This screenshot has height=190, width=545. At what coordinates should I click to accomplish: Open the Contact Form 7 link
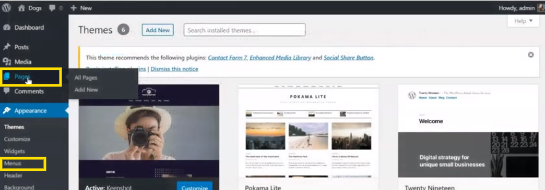click(x=227, y=58)
